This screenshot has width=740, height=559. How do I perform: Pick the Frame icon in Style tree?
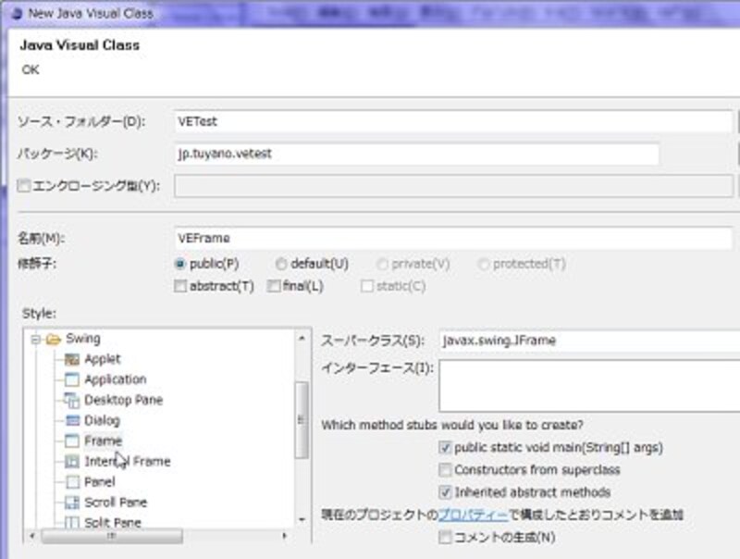coord(72,441)
